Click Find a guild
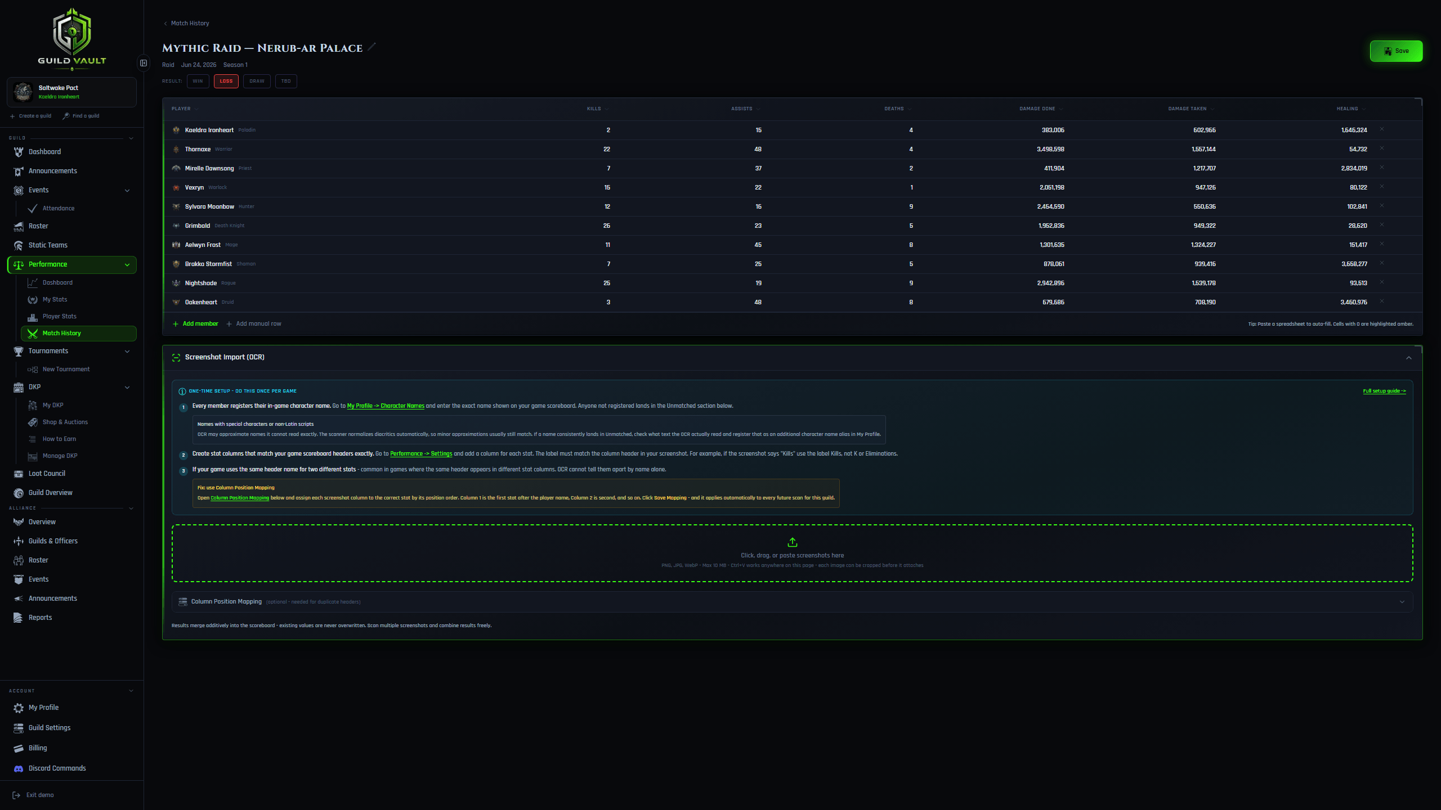The width and height of the screenshot is (1441, 810). click(81, 116)
